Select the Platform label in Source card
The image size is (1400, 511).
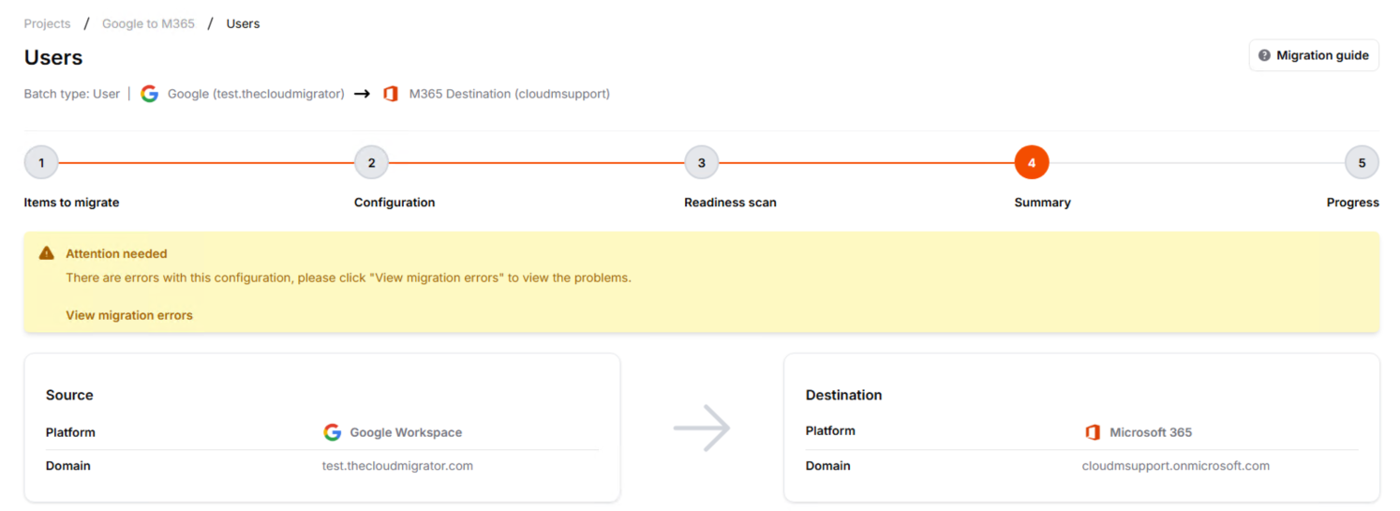70,432
